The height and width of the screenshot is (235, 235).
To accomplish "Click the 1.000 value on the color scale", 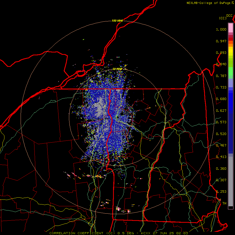I will coord(221,29).
